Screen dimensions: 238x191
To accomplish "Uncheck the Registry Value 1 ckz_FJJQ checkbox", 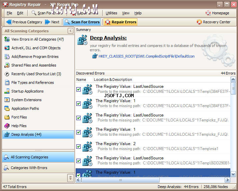I will (x=78, y=132).
